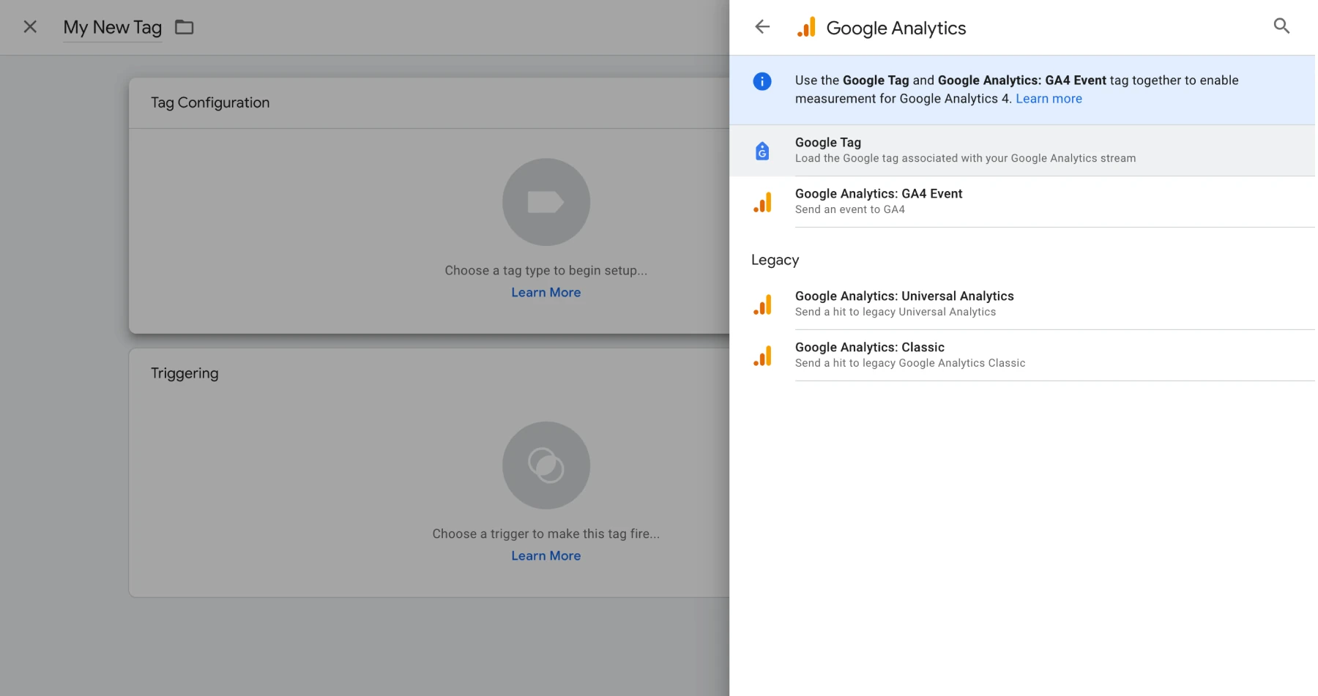Click the blue info icon in the banner
Image resolution: width=1318 pixels, height=696 pixels.
tap(762, 81)
